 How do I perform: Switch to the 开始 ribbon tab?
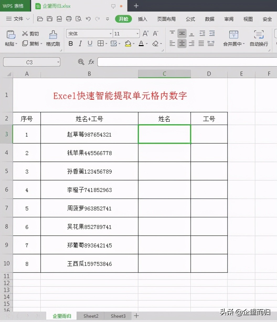coord(123,19)
